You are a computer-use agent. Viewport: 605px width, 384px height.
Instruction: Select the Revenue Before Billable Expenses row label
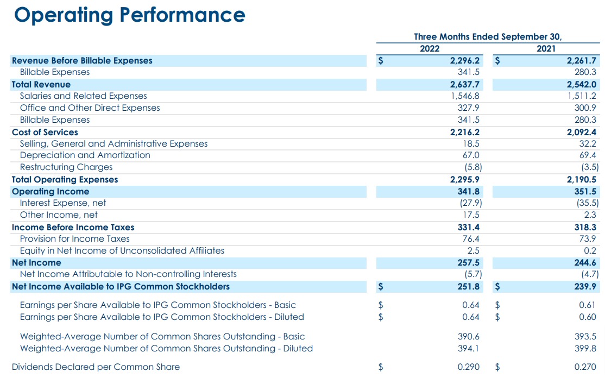pos(82,61)
